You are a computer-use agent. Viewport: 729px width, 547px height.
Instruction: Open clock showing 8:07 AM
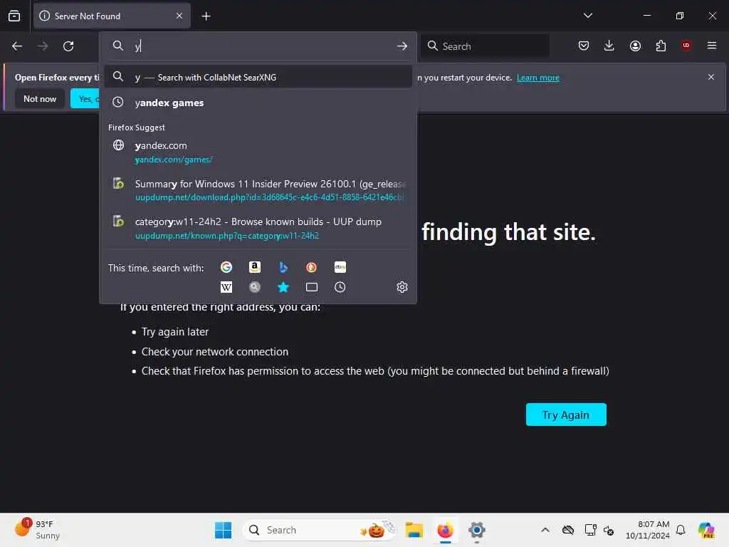pyautogui.click(x=648, y=530)
